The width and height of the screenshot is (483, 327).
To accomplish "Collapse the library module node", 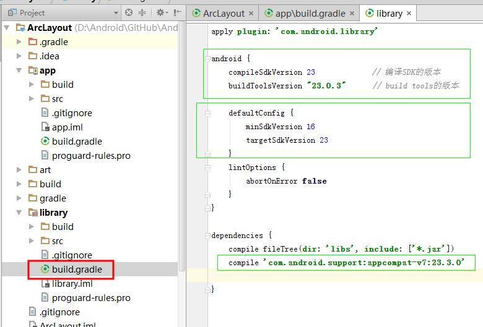I will tap(19, 213).
